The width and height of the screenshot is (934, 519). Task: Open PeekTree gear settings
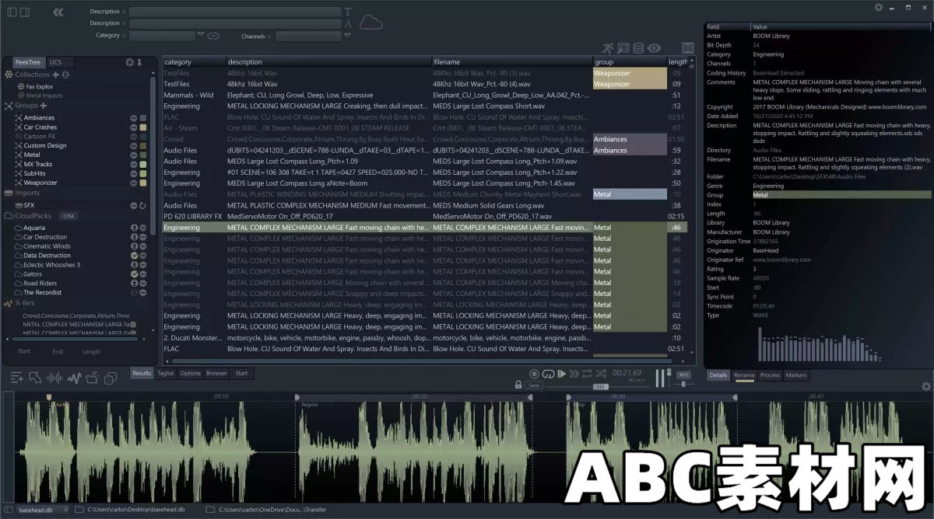tap(130, 62)
